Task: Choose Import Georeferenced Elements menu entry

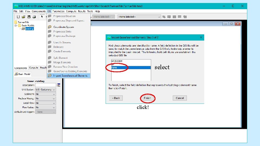Action: point(69,76)
